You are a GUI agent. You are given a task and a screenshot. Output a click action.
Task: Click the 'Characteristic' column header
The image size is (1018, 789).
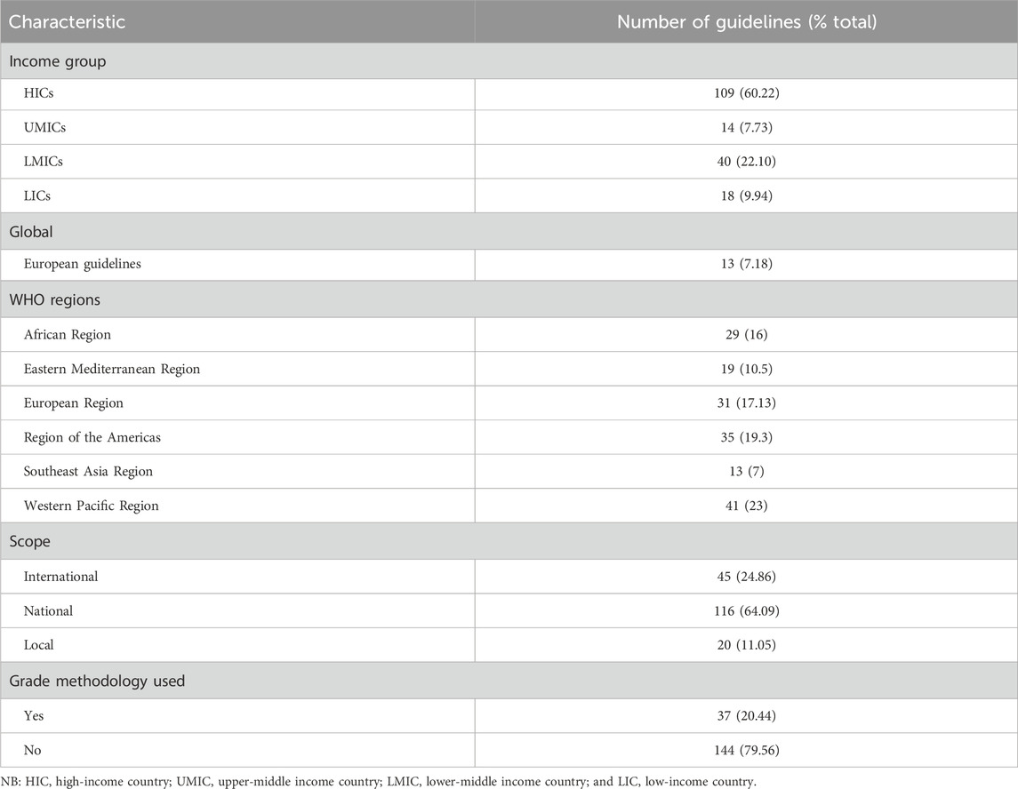[x=67, y=21]
